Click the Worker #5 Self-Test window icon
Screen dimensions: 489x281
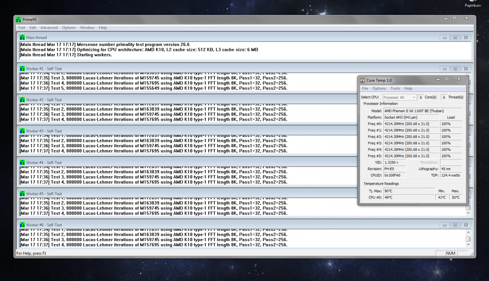[x=22, y=194]
